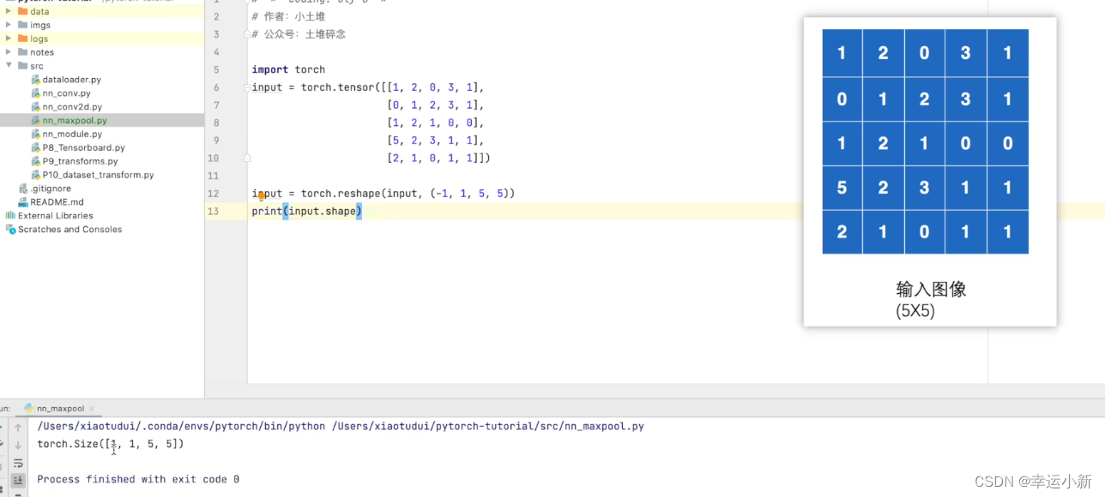Click the External Libraries icon

pyautogui.click(x=10, y=216)
